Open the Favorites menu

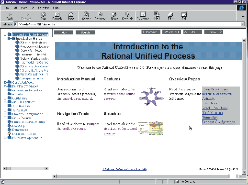point(43,8)
